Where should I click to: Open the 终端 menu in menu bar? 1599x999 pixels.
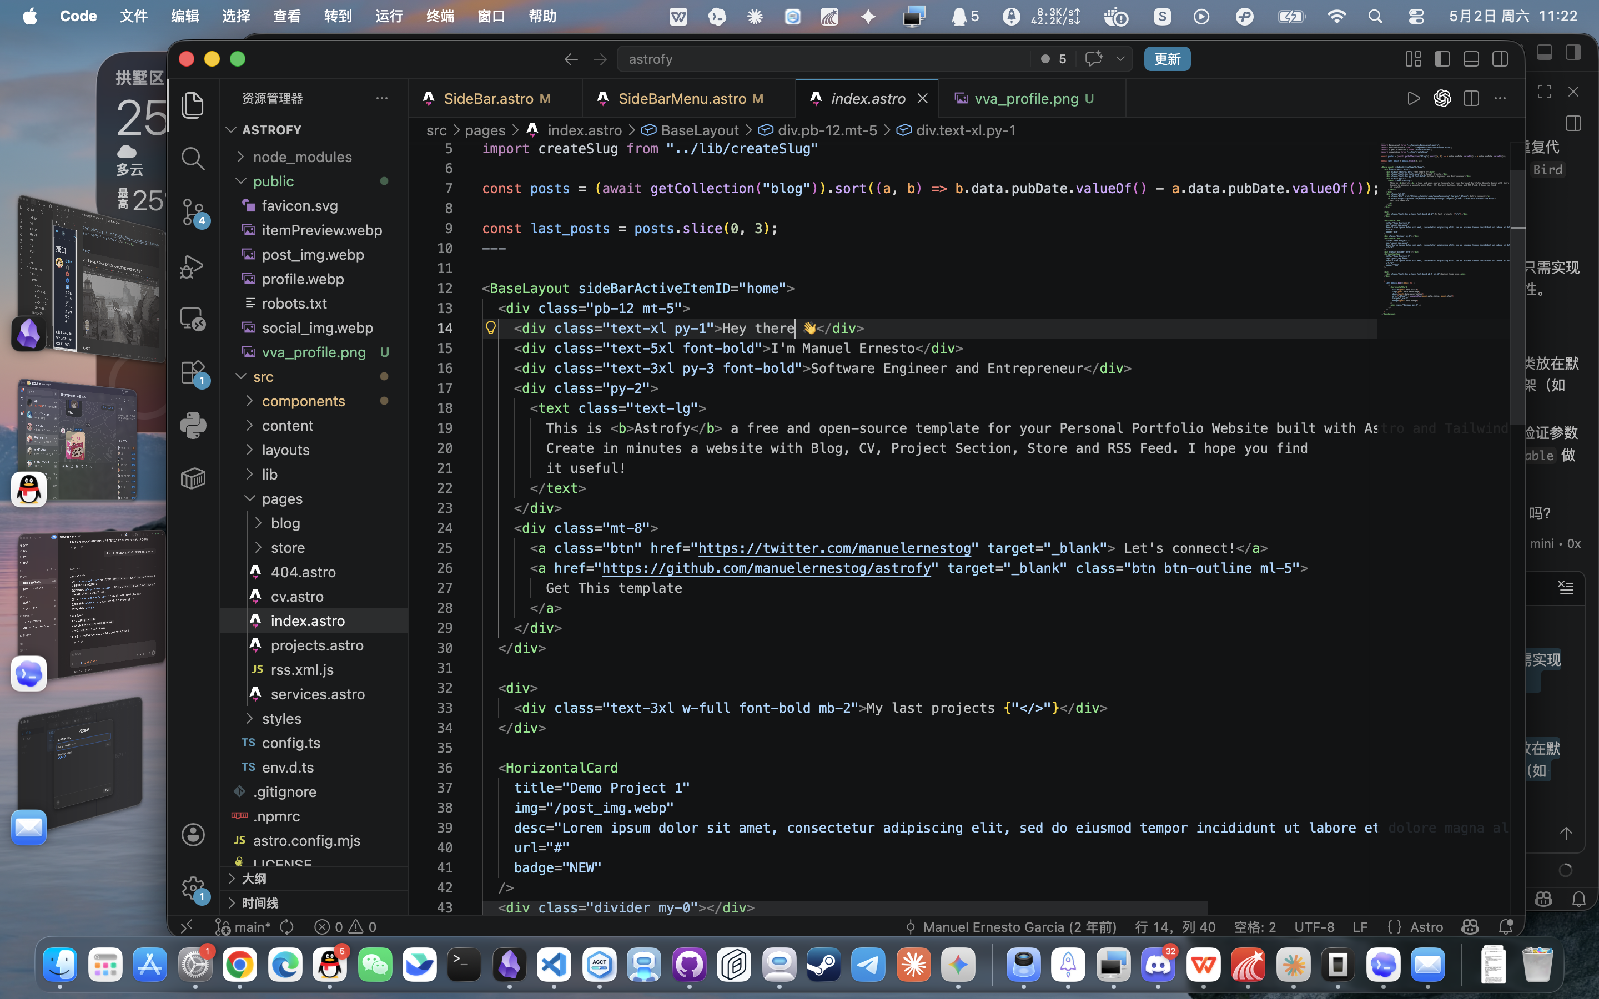[x=440, y=16]
